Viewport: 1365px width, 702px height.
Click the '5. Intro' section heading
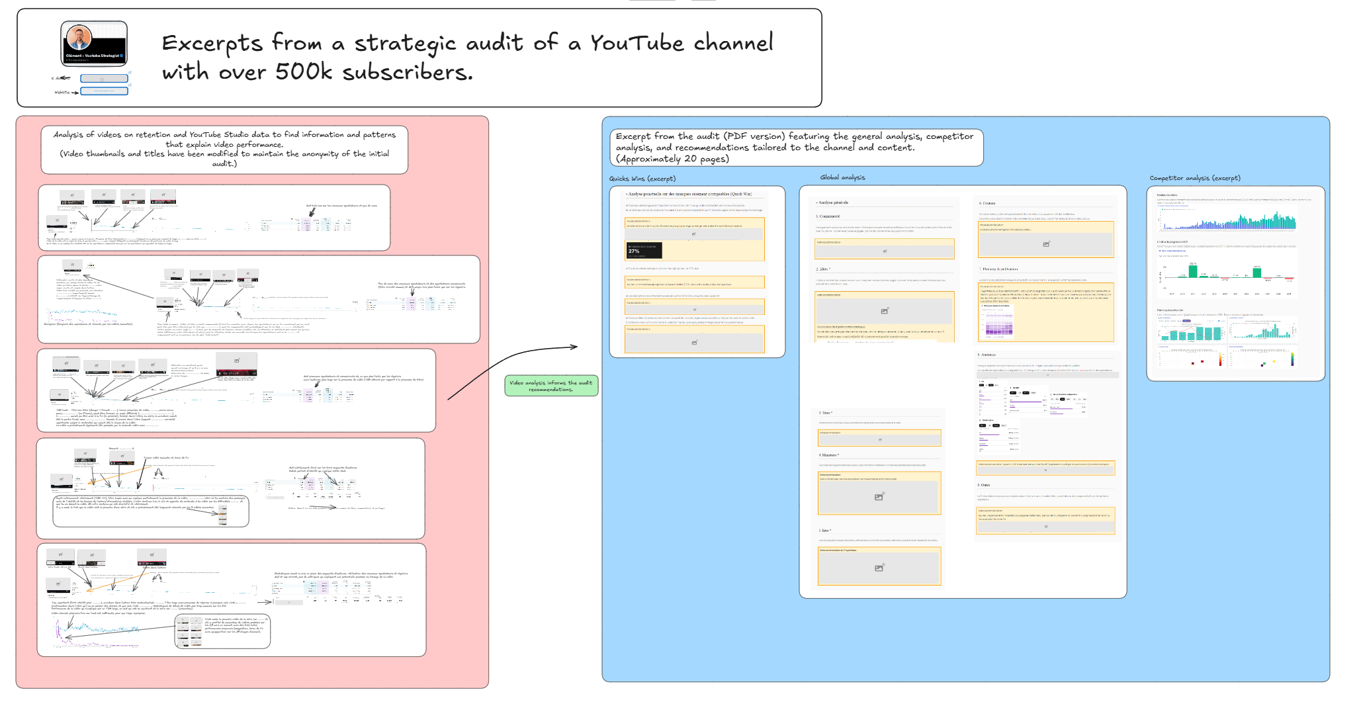pos(824,531)
